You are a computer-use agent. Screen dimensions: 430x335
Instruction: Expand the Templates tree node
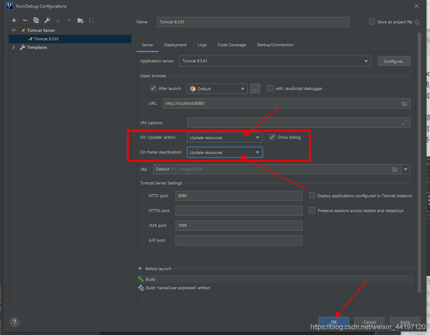[14, 47]
